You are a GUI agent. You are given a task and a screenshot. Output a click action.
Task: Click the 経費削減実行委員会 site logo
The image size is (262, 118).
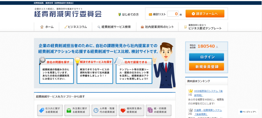click(x=68, y=14)
